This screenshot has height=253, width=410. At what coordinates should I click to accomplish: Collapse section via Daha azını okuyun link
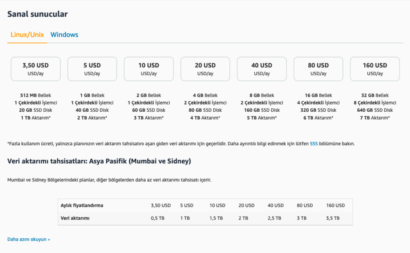[x=28, y=239]
